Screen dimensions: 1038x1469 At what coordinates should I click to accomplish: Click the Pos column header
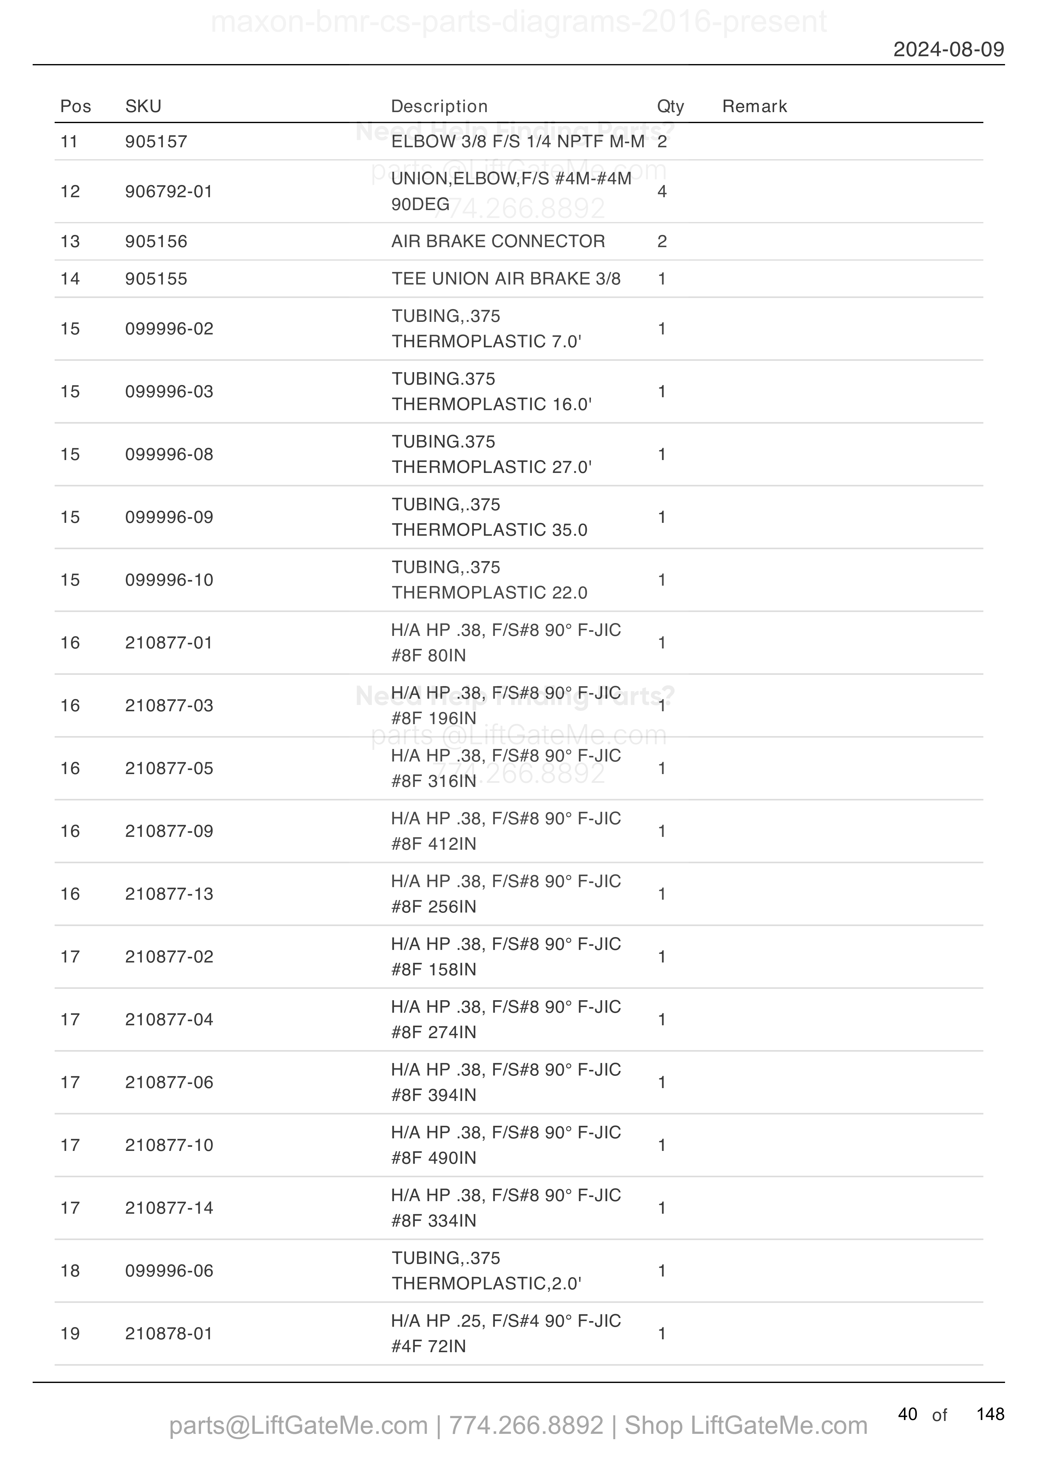(75, 106)
